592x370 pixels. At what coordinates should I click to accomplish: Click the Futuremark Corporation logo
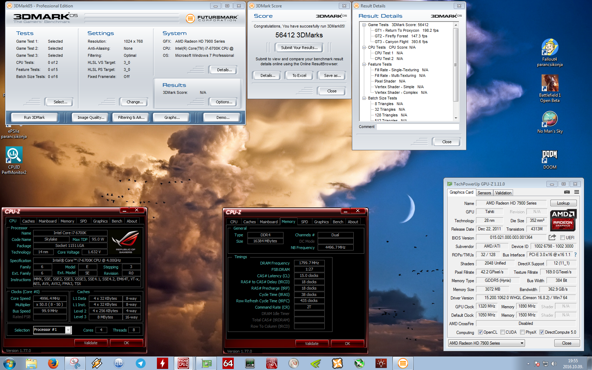212,18
